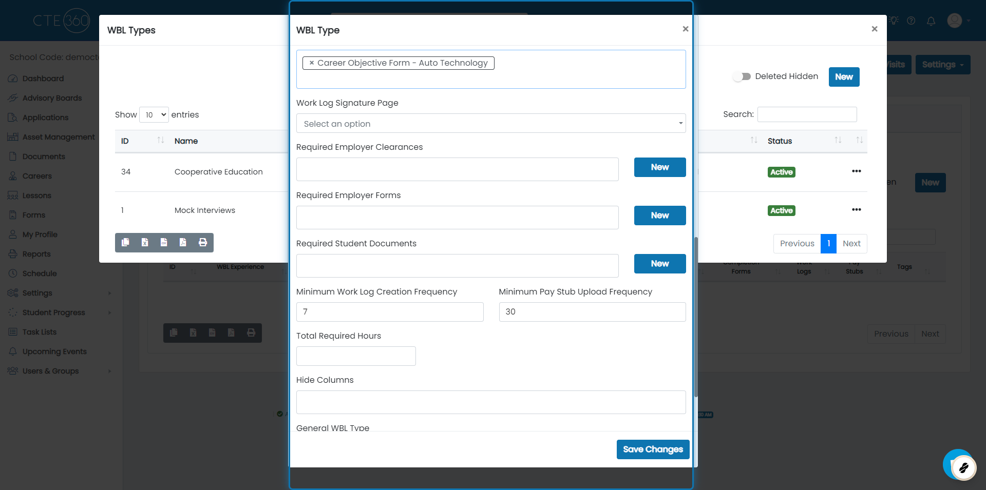This screenshot has width=986, height=490.
Task: Click the Cooperative Education name cell
Action: 218,172
